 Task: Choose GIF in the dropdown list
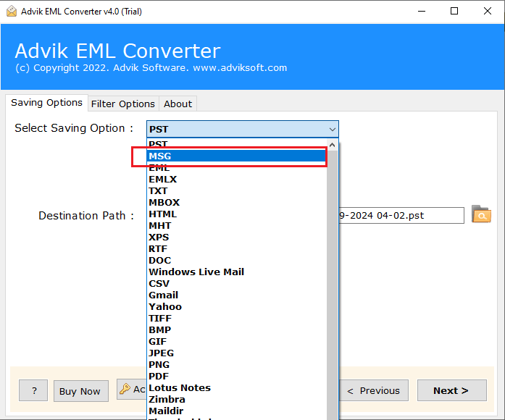(x=237, y=342)
